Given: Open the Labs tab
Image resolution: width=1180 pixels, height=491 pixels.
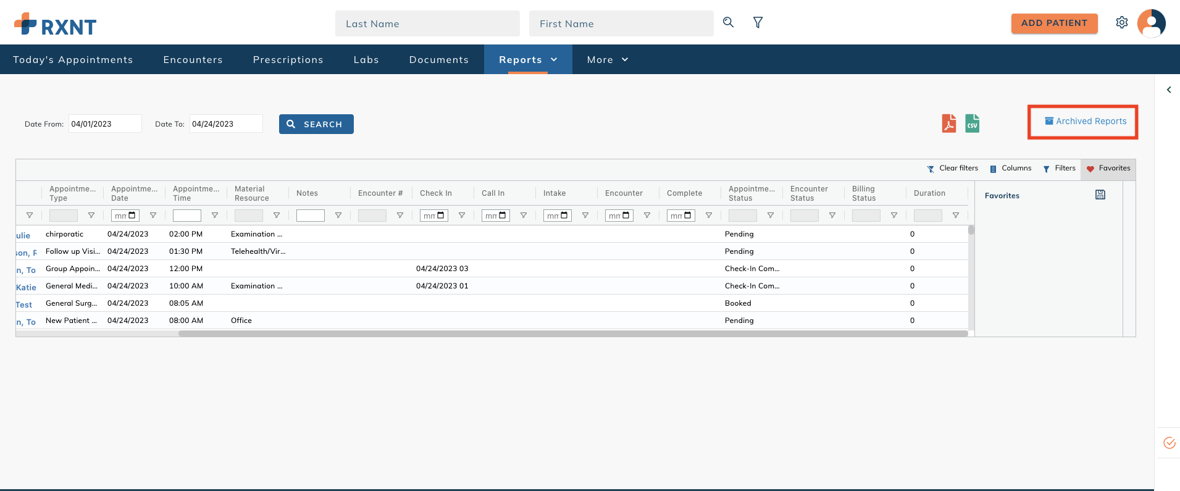Looking at the screenshot, I should 366,59.
